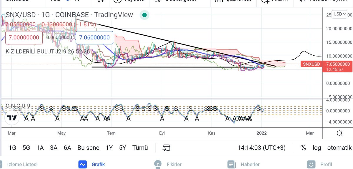Open the USD currency dropdown
Viewport: 353px width, 169px height.
click(340, 14)
